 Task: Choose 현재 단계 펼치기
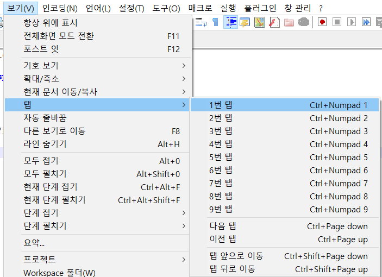point(97,200)
